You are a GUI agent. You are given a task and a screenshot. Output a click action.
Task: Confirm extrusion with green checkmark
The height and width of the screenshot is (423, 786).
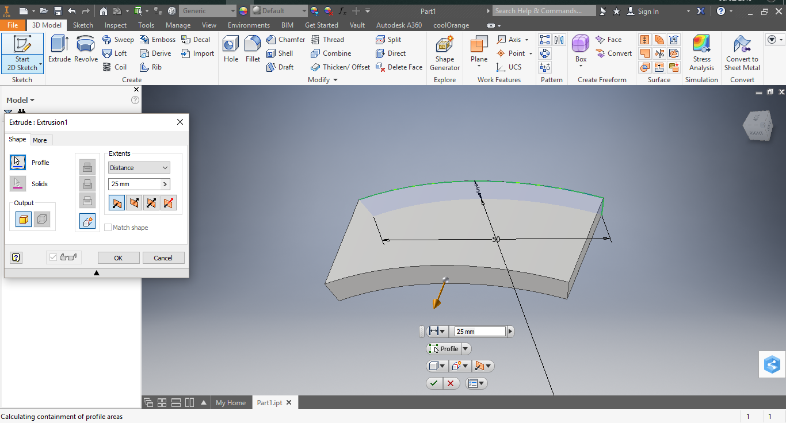pos(434,383)
